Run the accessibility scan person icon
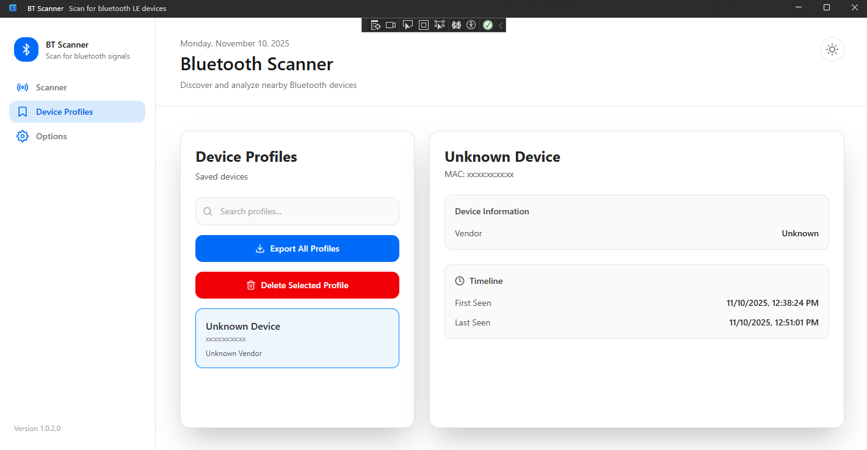 [471, 25]
